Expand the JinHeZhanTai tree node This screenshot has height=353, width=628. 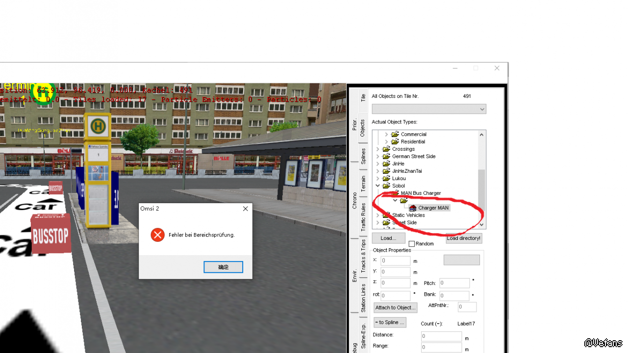coord(377,171)
